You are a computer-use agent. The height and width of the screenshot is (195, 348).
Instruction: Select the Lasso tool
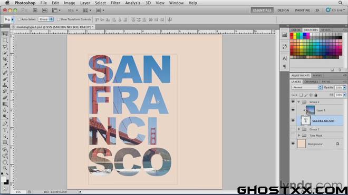click(x=5, y=47)
